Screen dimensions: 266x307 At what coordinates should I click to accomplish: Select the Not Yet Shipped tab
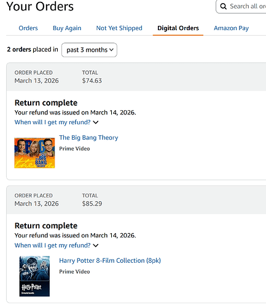119,28
